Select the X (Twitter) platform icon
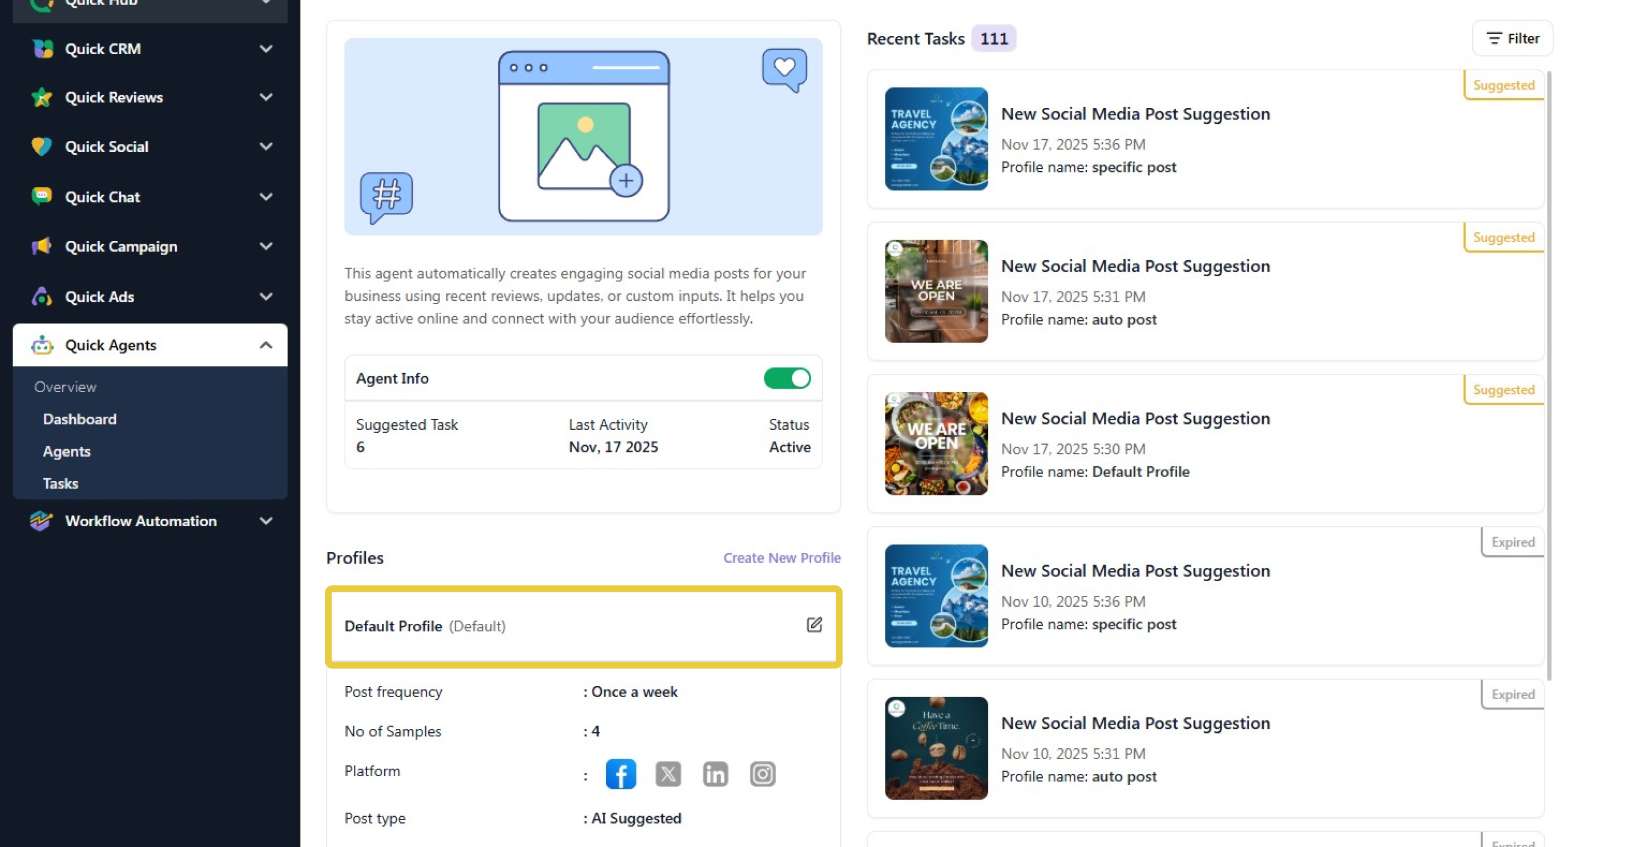 [667, 775]
